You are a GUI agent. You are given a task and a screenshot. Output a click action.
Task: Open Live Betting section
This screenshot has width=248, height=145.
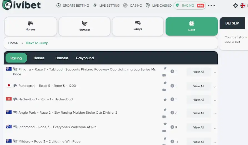(x=106, y=6)
